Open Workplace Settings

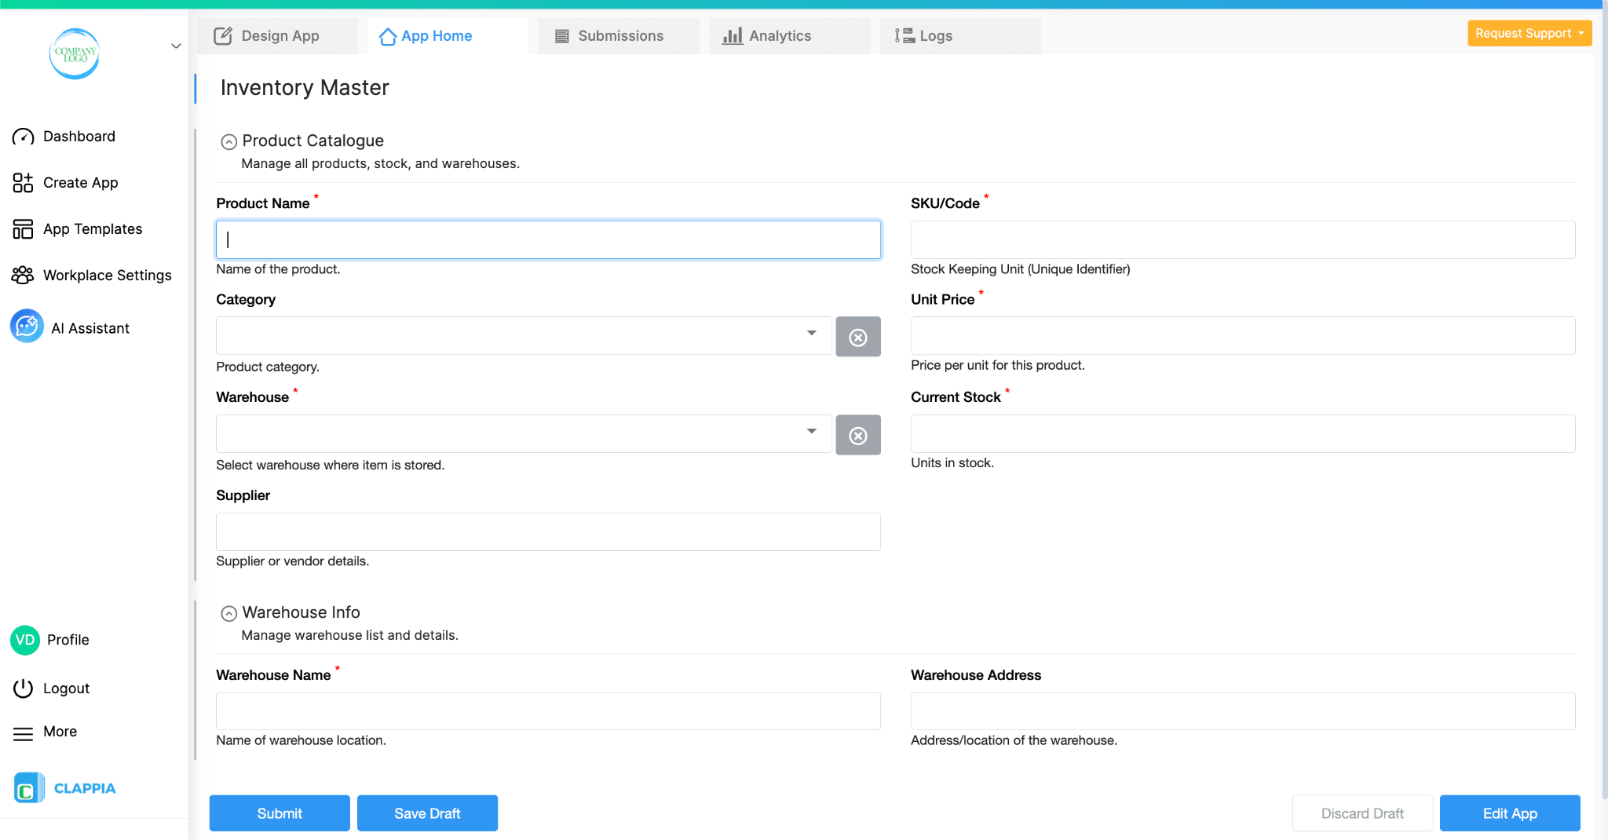(107, 275)
